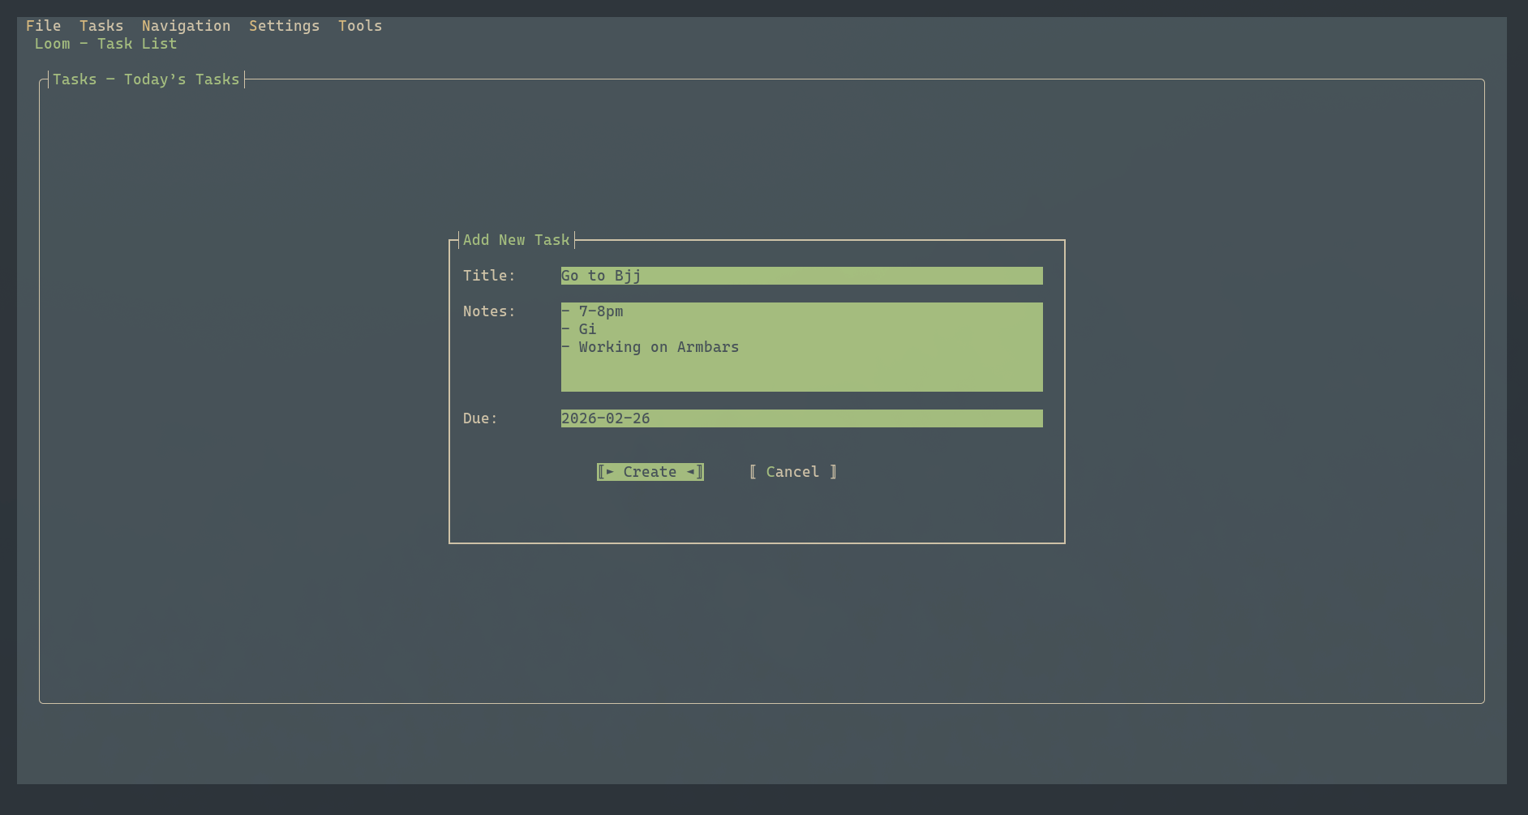Click the 'Loom — Task List' window title
1528x815 pixels.
(105, 43)
